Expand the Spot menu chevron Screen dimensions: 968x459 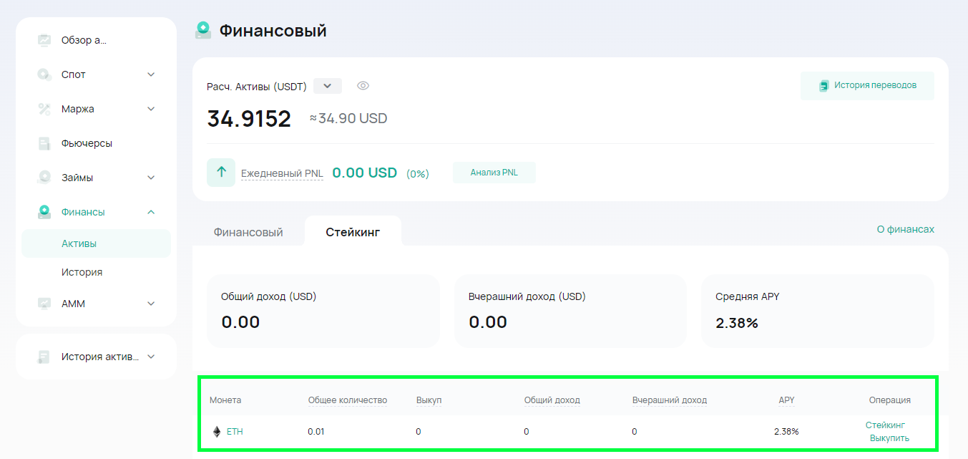point(151,74)
